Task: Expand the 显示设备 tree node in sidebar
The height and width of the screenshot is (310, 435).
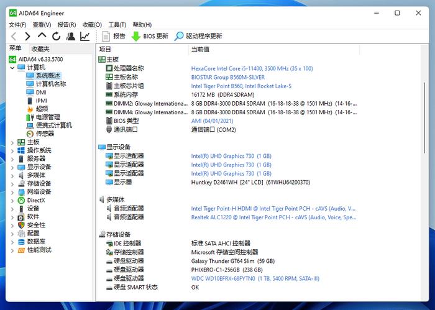Action: tap(12, 168)
